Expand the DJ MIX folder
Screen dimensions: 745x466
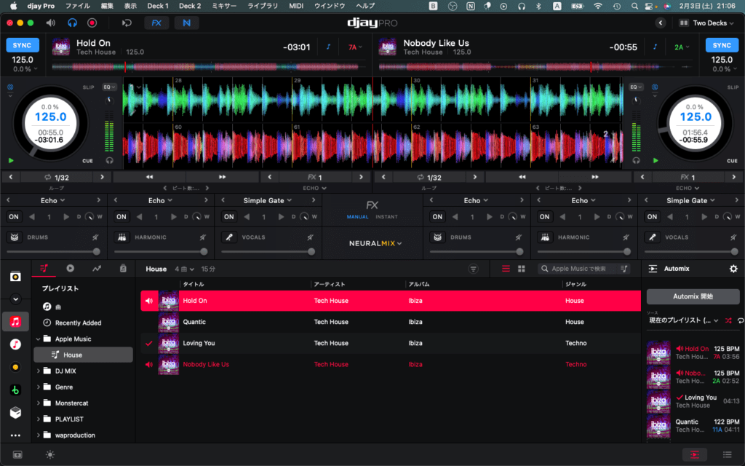coord(38,371)
